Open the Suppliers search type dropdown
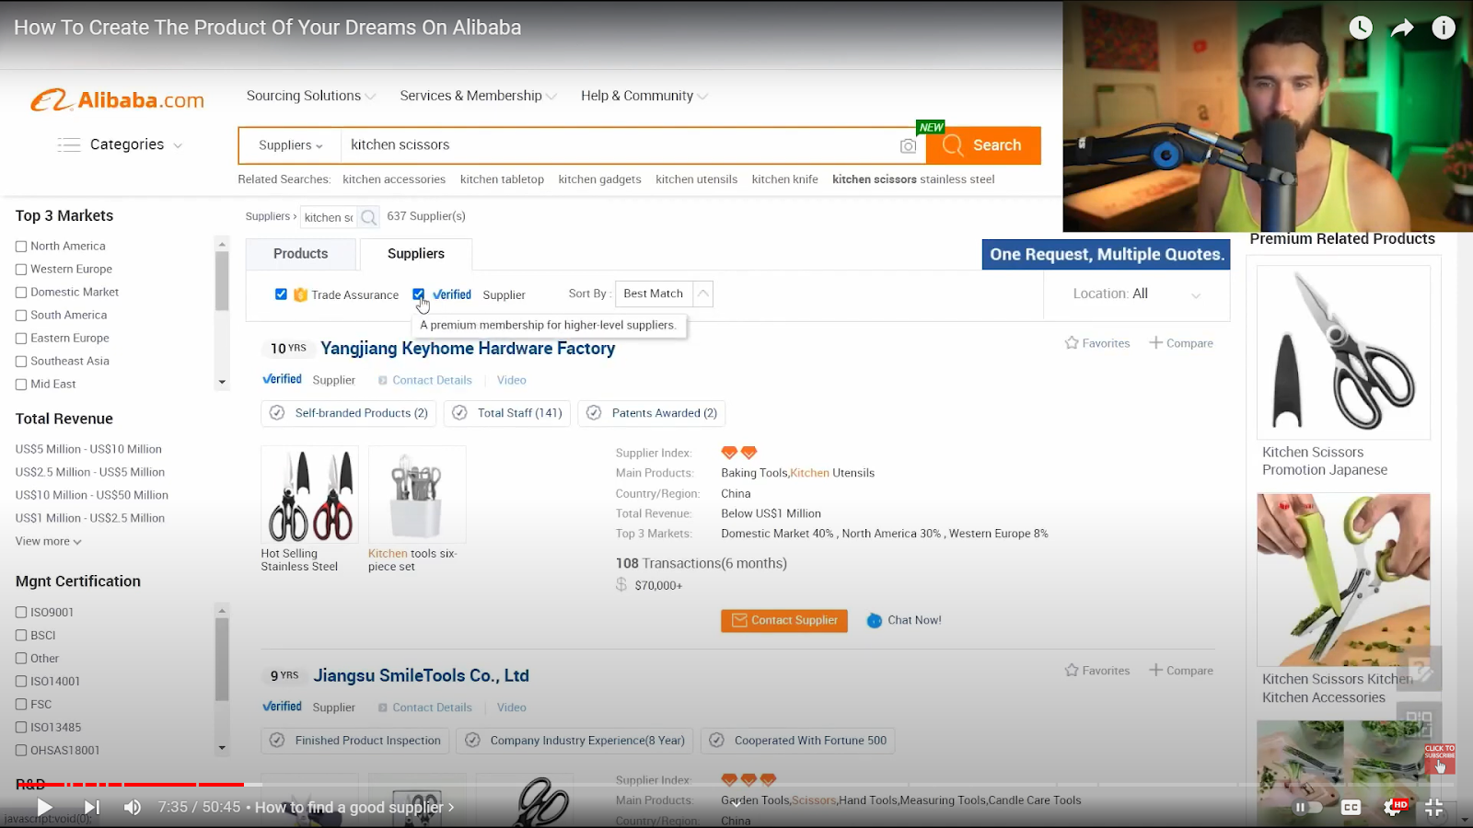 click(290, 145)
